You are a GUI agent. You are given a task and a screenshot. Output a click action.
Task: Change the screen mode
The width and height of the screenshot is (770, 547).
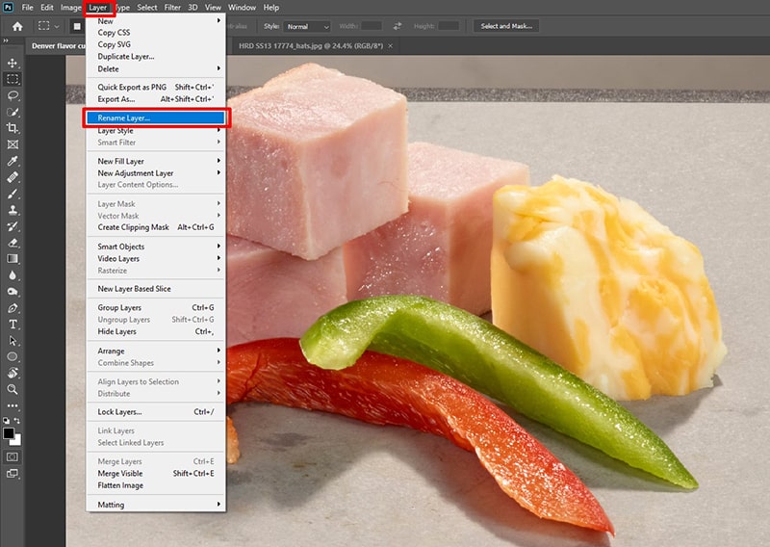[13, 474]
